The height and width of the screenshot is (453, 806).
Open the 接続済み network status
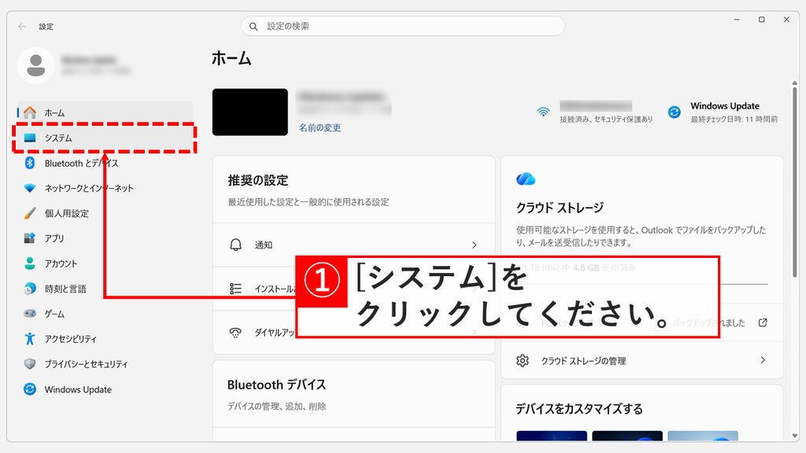tap(595, 112)
